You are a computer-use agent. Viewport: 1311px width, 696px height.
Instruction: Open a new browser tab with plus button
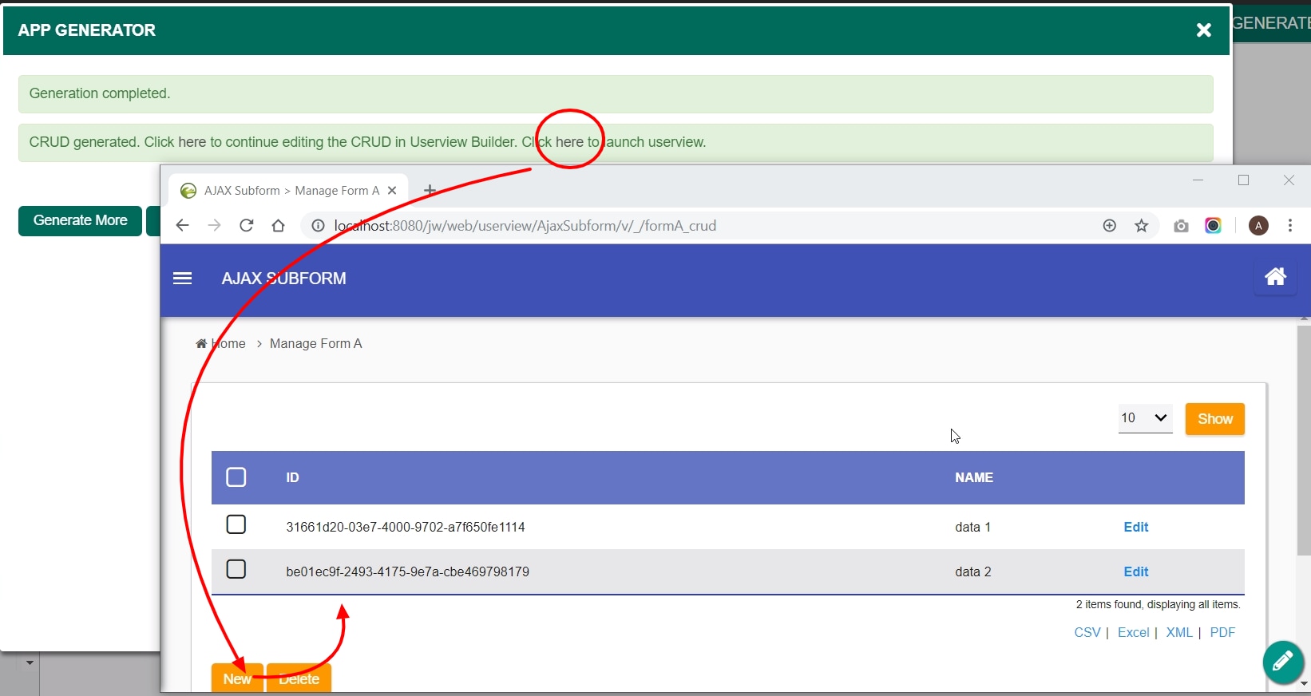pos(430,190)
